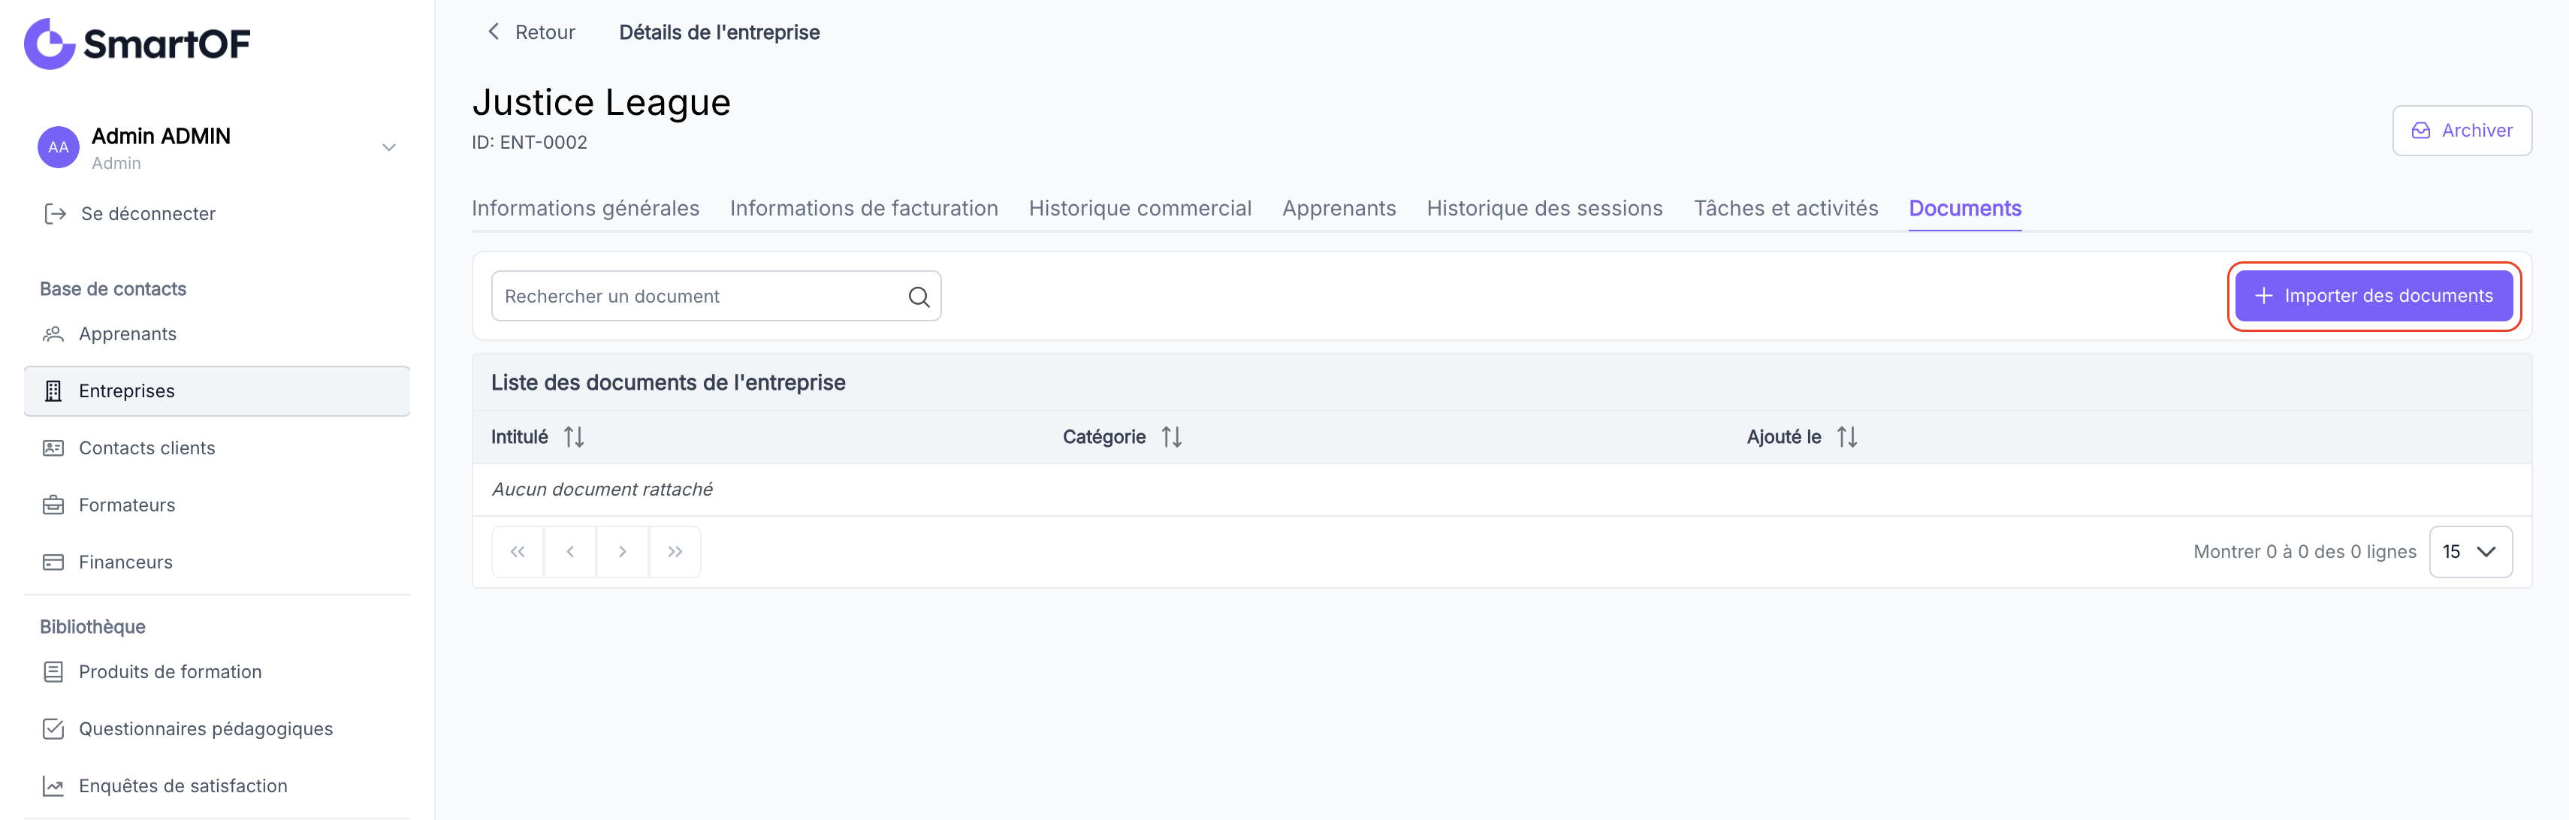The height and width of the screenshot is (820, 2569).
Task: Click ID: ENT-0002 text
Action: coord(530,143)
